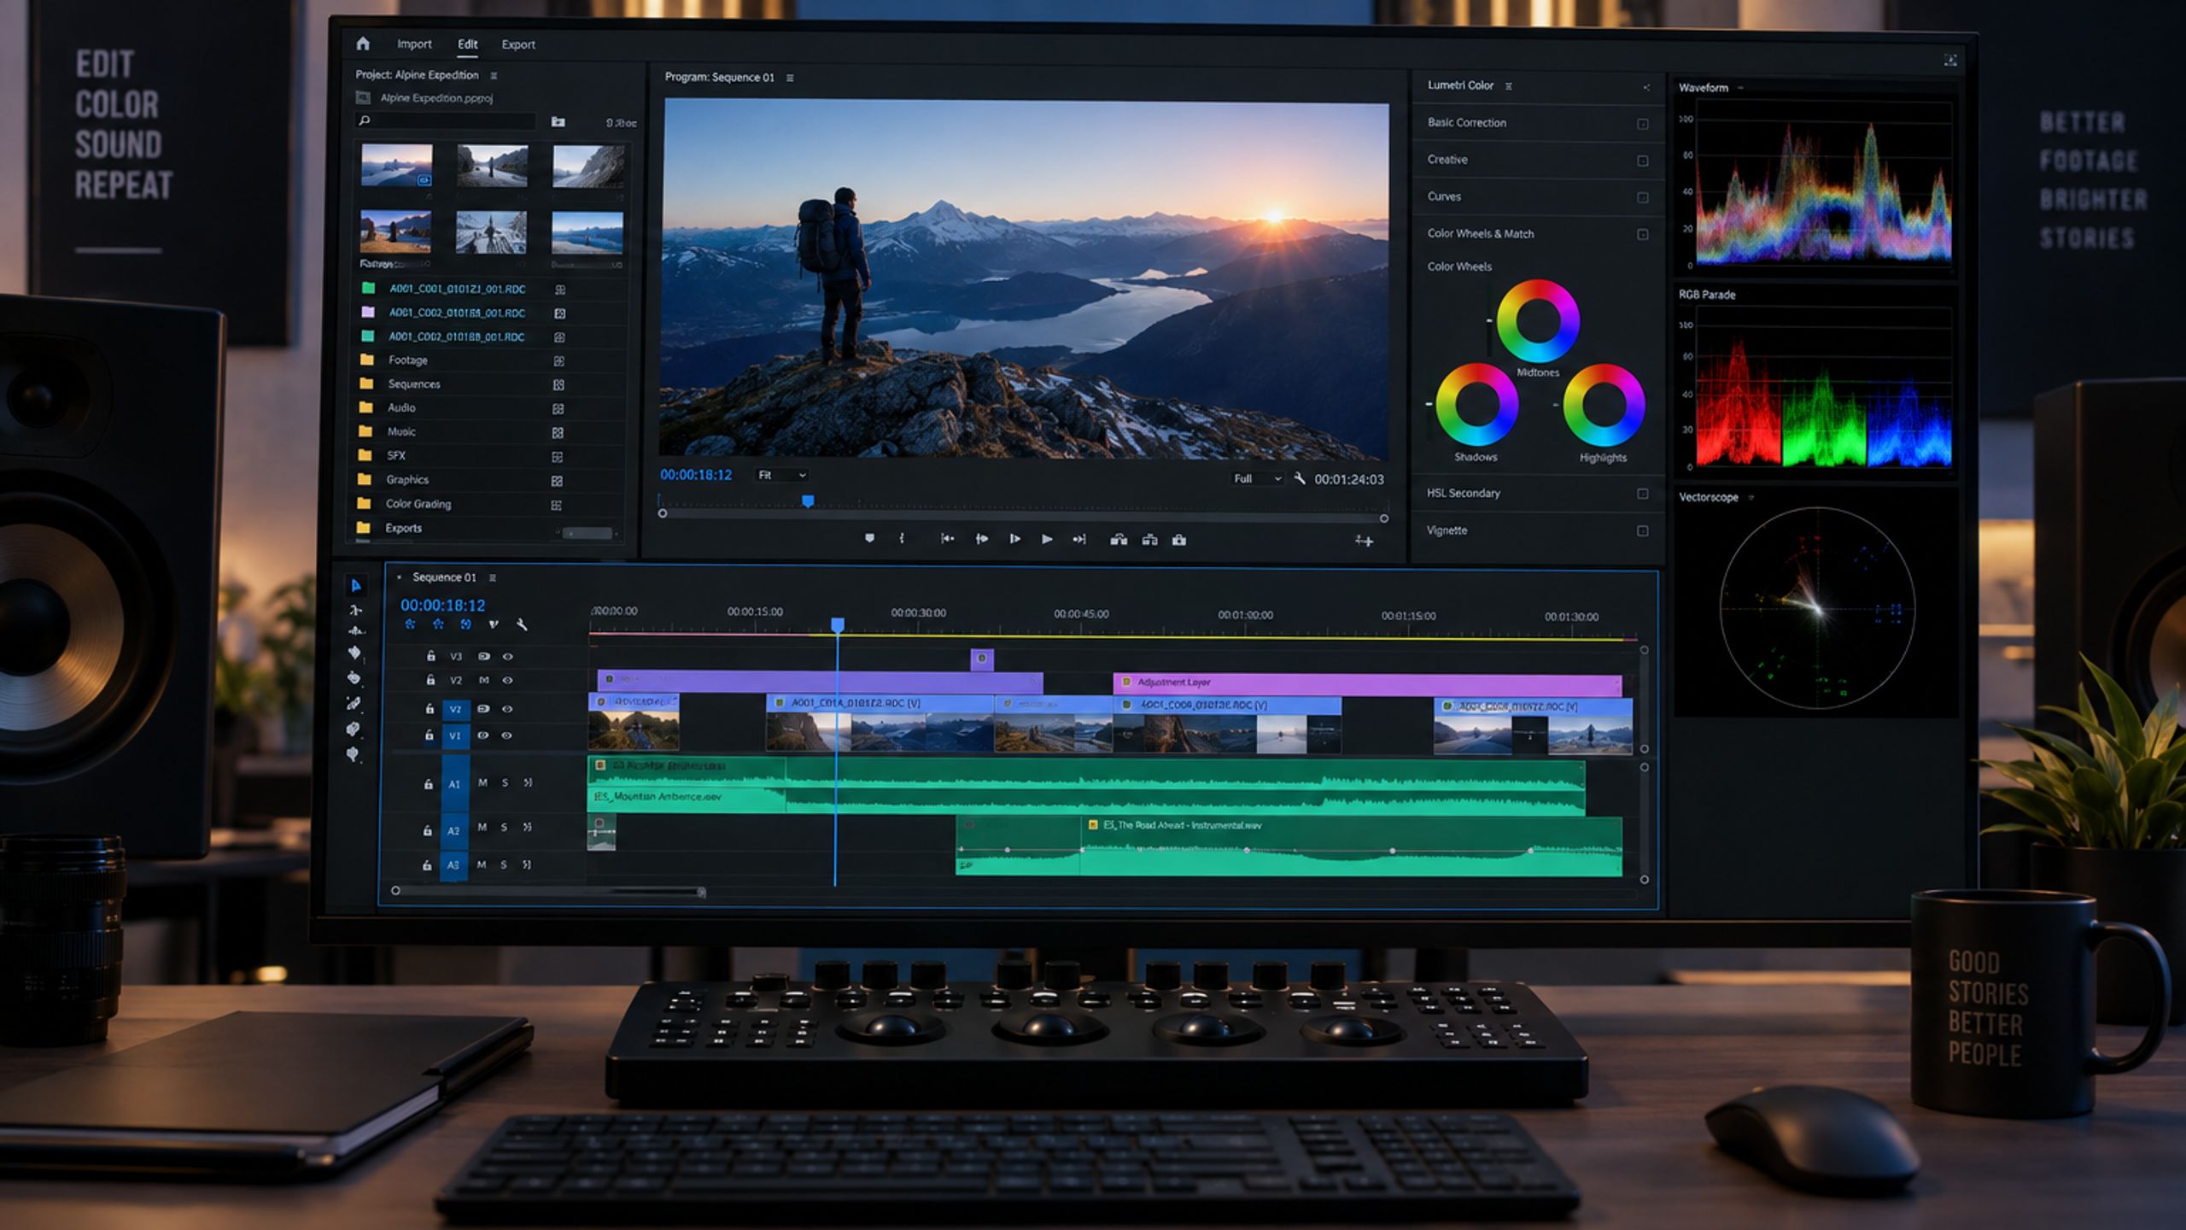Export a frame with the camera icon
Screen dimensions: 2186x1230
click(x=1179, y=539)
